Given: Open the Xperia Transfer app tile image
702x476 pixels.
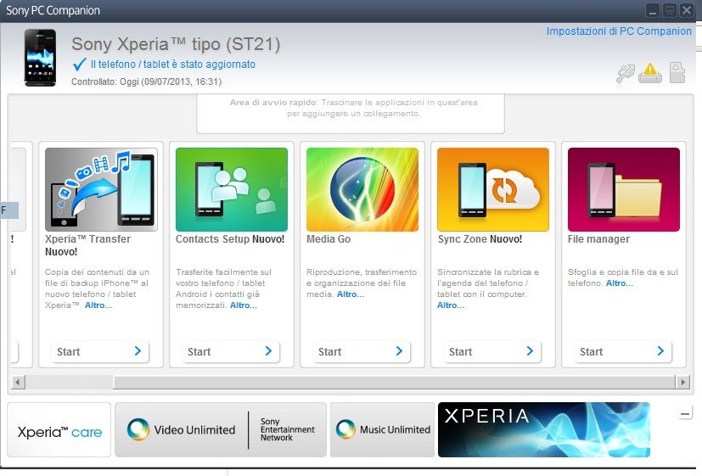Looking at the screenshot, I should [101, 189].
